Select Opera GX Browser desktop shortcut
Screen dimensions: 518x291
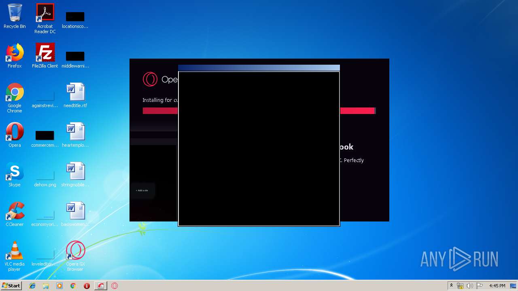click(x=75, y=257)
